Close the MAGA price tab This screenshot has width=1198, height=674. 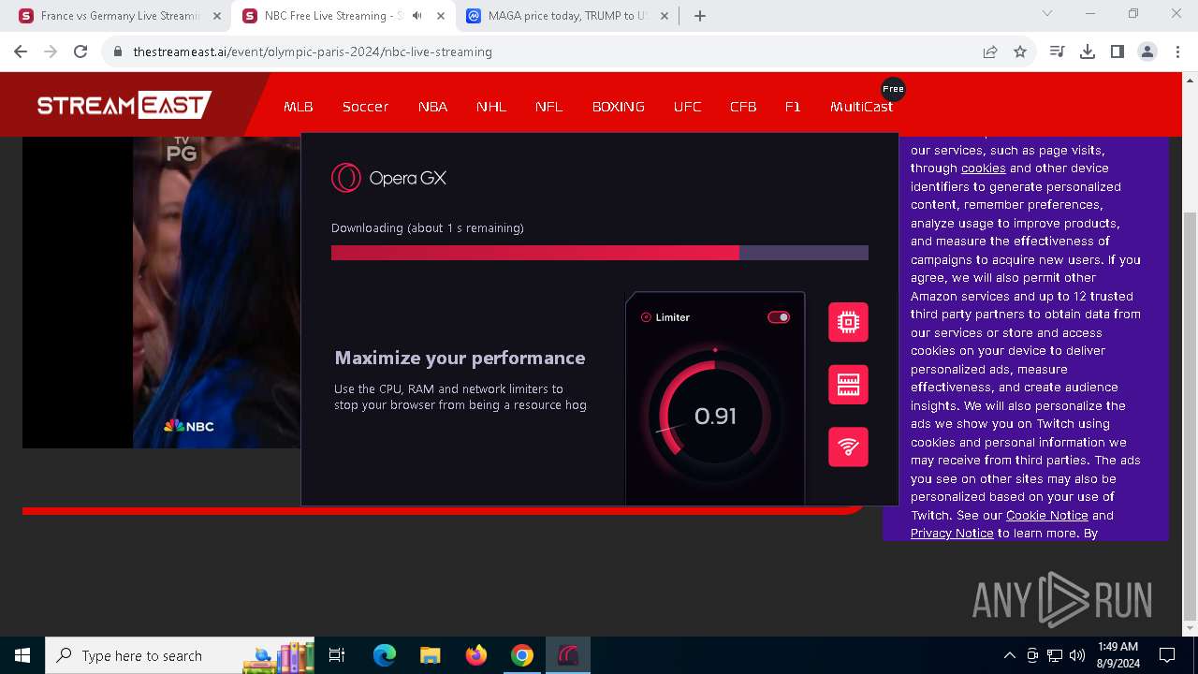pyautogui.click(x=665, y=16)
